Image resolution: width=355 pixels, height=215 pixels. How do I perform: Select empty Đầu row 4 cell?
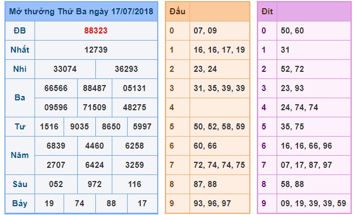click(220, 107)
